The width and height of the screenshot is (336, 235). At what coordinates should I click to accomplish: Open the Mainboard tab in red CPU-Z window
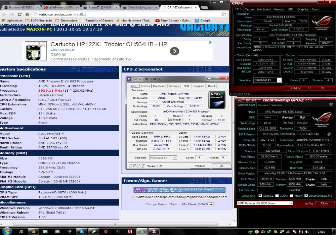tap(264, 9)
